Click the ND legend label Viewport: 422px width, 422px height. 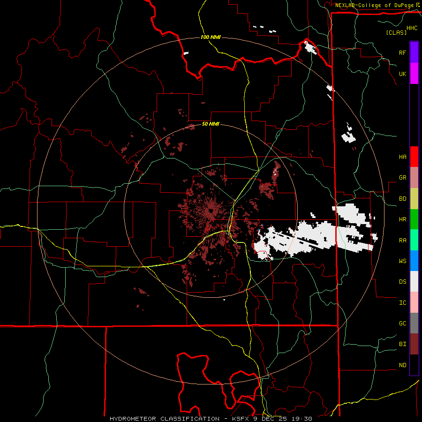pos(402,365)
